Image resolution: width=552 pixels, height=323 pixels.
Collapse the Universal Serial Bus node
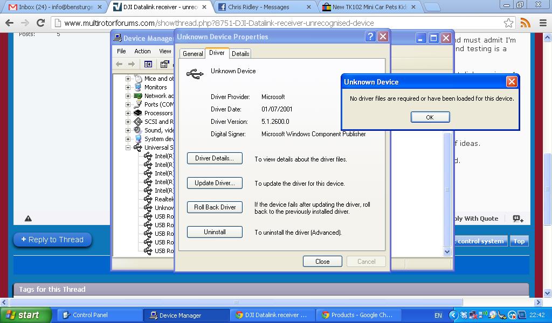128,148
